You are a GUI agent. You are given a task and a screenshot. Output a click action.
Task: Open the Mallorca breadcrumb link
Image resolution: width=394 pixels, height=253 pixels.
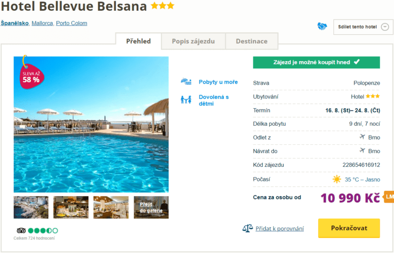pos(42,23)
